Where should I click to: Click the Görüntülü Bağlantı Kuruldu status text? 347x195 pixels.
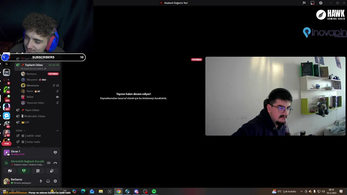point(27,161)
